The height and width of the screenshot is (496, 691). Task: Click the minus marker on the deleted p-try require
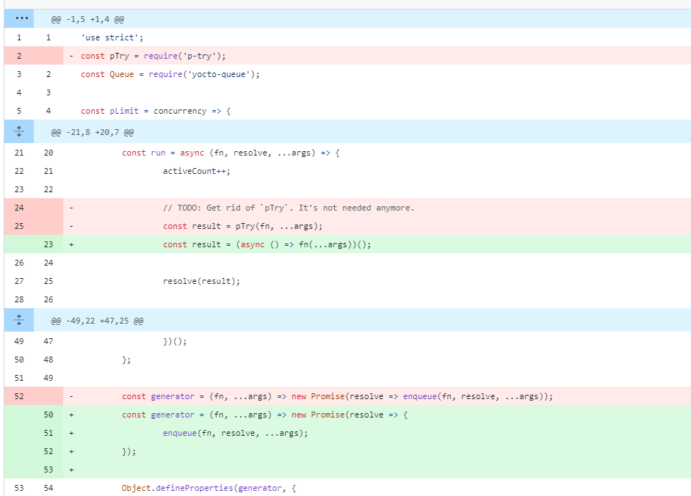click(71, 56)
